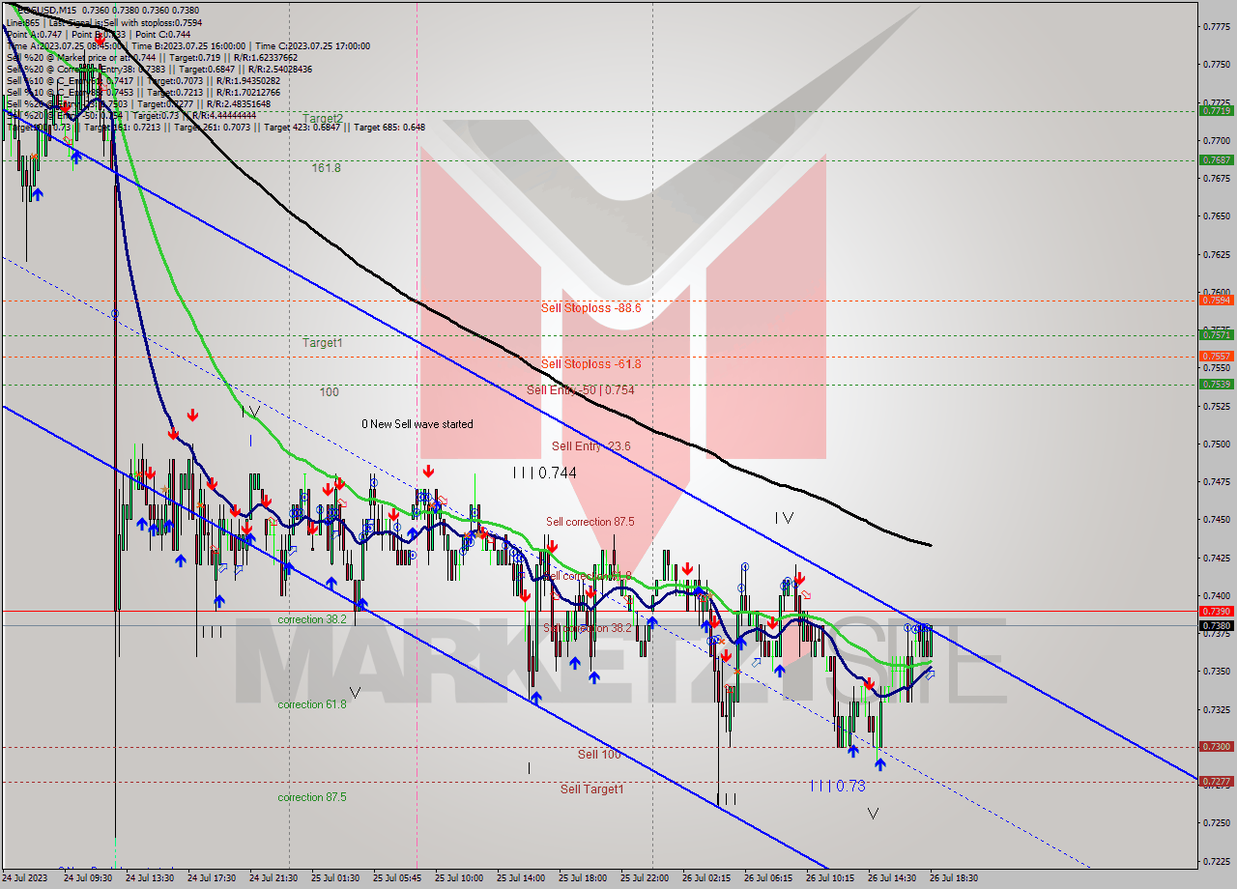Click the '25 Jul 14:00' time label
This screenshot has width=1237, height=889.
tap(521, 878)
